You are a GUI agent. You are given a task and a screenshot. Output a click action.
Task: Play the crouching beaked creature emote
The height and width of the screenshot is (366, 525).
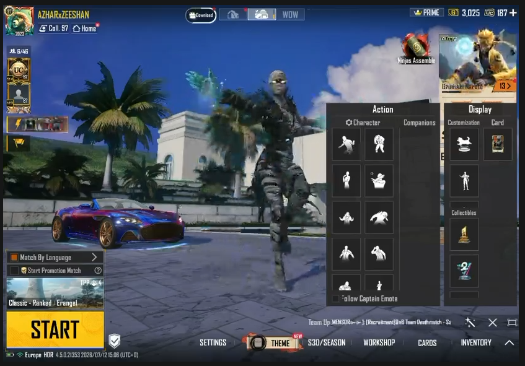(379, 217)
